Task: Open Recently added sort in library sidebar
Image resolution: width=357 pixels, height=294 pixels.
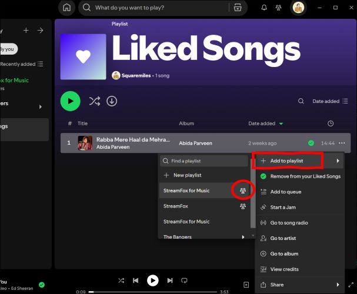Action: [x=21, y=64]
